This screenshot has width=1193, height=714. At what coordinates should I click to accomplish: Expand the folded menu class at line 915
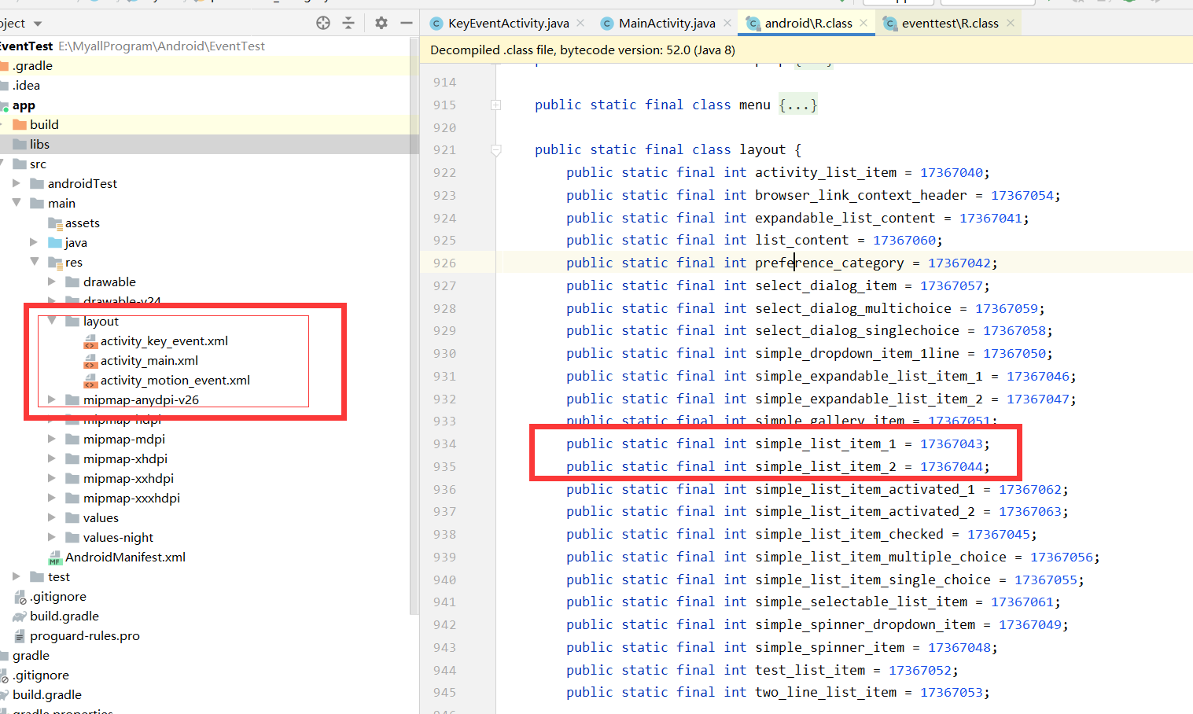[x=496, y=105]
